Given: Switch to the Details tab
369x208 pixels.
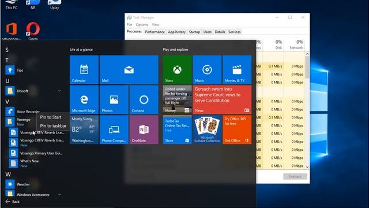Looking at the screenshot, I should point(220,32).
